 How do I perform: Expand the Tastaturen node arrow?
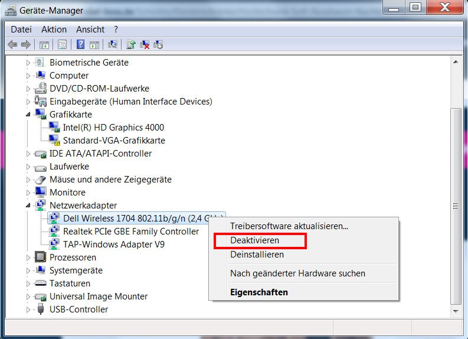point(28,283)
